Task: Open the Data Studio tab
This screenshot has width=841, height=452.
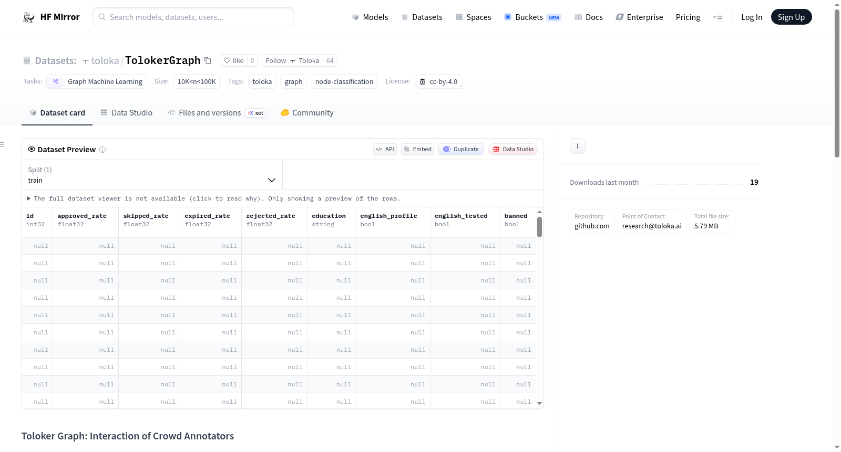Action: pyautogui.click(x=127, y=113)
